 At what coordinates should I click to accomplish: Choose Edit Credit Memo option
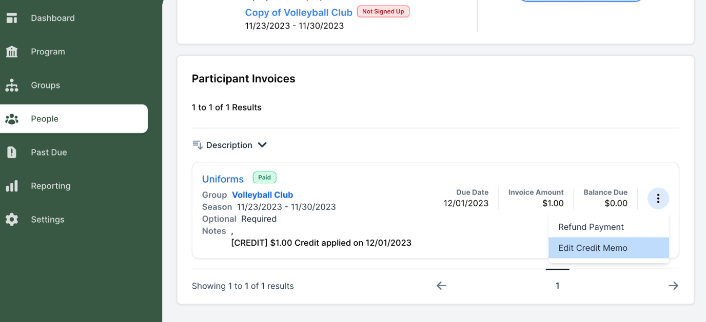tap(593, 248)
